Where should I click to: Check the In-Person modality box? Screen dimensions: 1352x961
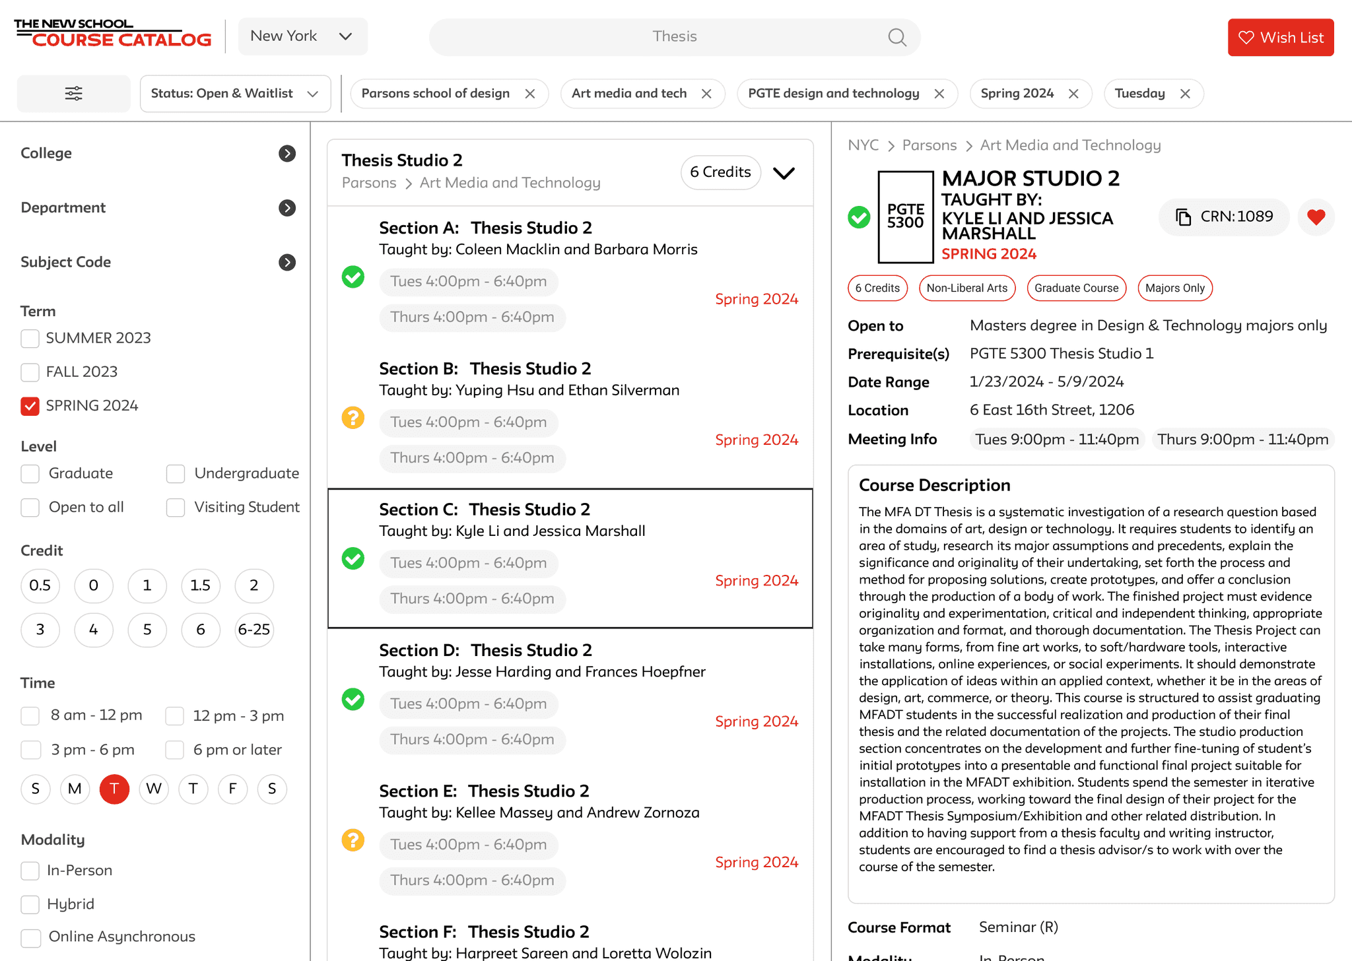(x=30, y=871)
